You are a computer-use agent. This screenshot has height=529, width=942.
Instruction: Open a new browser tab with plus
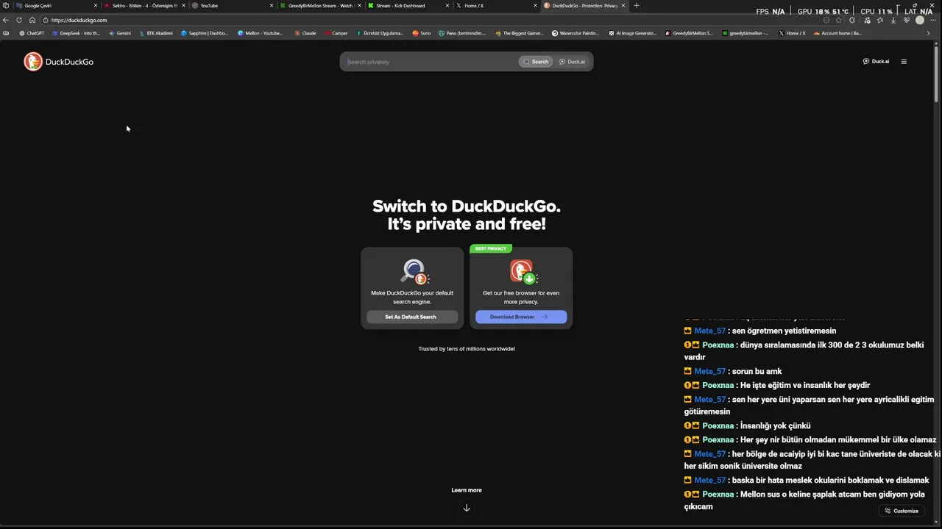(x=637, y=6)
